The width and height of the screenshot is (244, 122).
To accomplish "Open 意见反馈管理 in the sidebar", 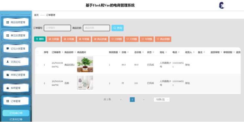I will (16, 36).
